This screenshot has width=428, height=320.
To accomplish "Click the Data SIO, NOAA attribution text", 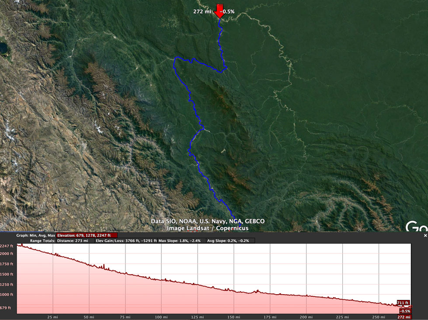I will [208, 222].
